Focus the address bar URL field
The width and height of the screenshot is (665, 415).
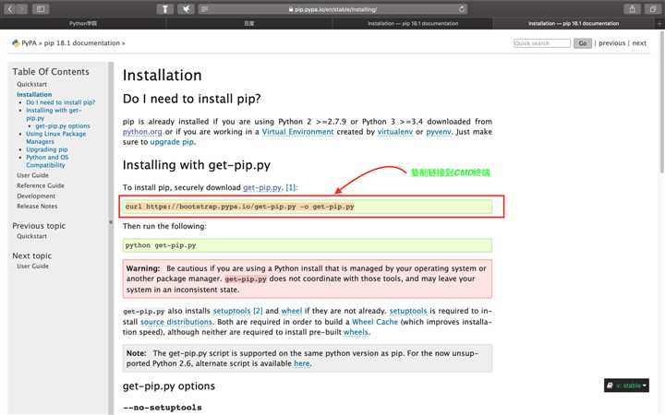click(332, 9)
